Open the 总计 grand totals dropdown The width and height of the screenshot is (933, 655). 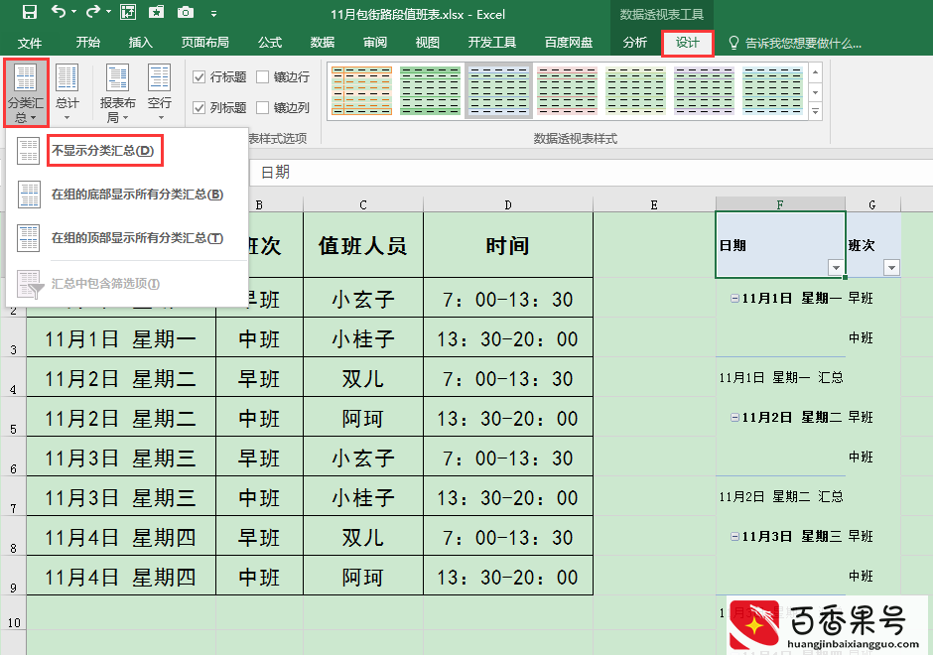[67, 92]
